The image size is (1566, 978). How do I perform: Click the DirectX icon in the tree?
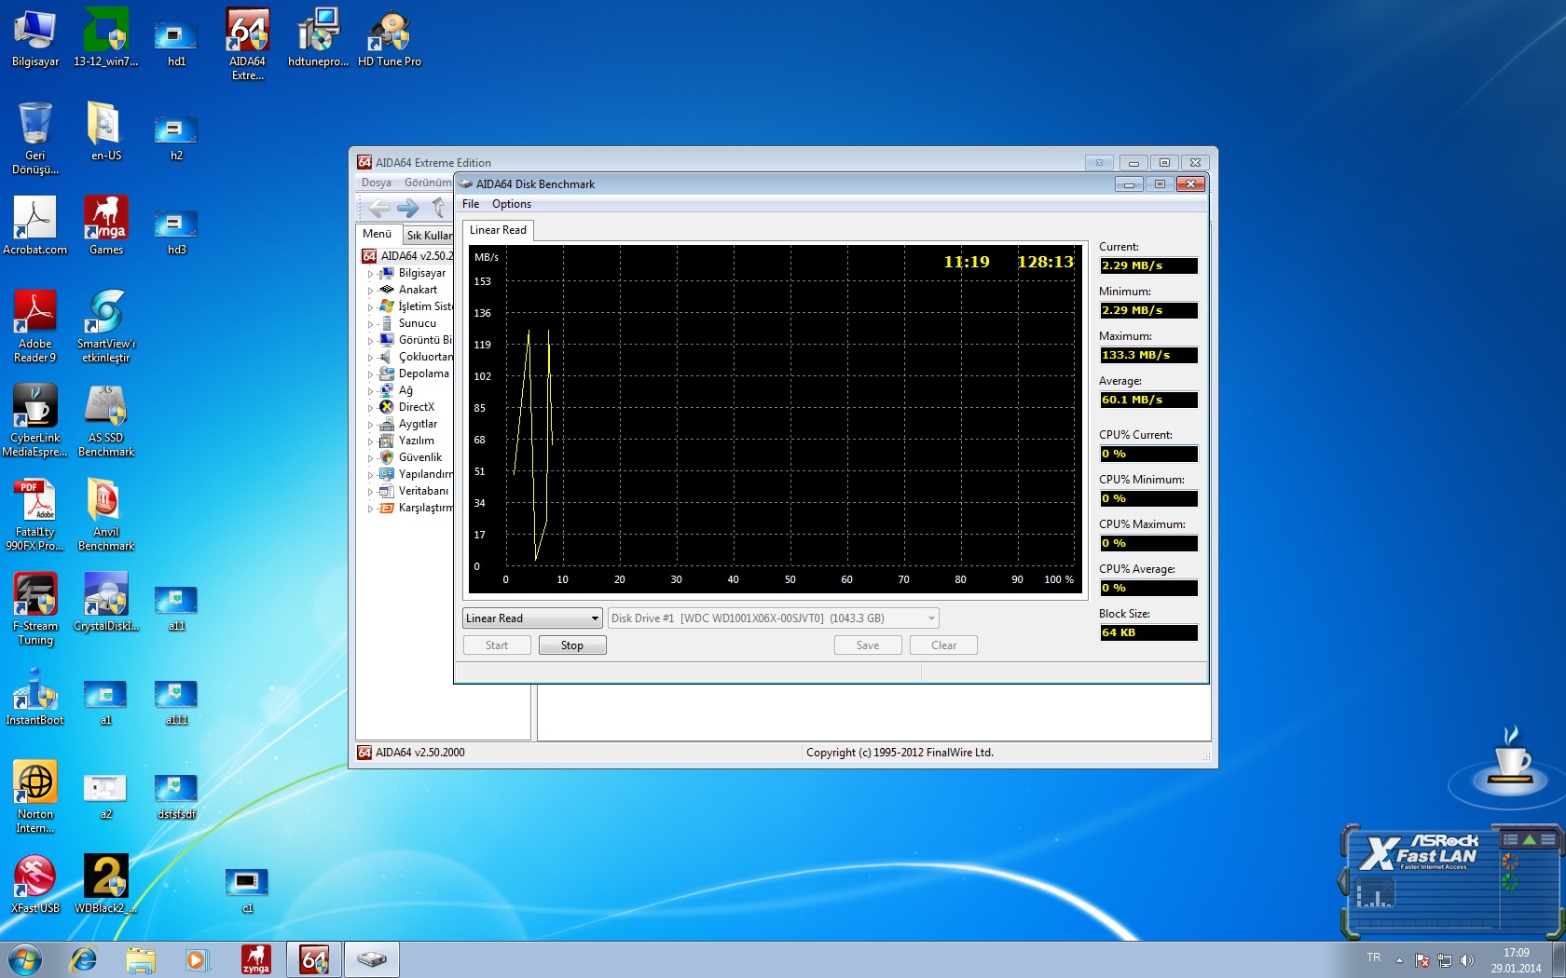tap(386, 407)
